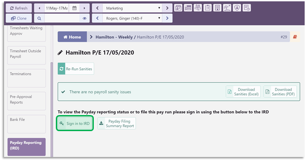Click the calendar date picker icon
The image size is (306, 161).
click(x=74, y=8)
